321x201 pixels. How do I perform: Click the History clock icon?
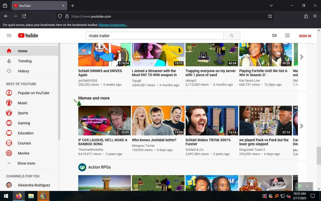(x=9, y=71)
